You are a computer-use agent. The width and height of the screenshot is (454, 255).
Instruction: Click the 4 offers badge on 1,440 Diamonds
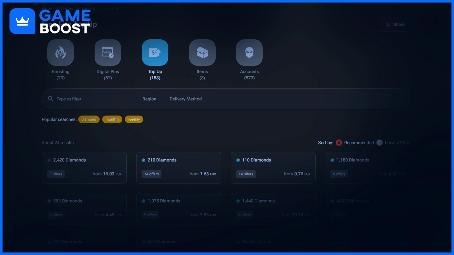245,215
